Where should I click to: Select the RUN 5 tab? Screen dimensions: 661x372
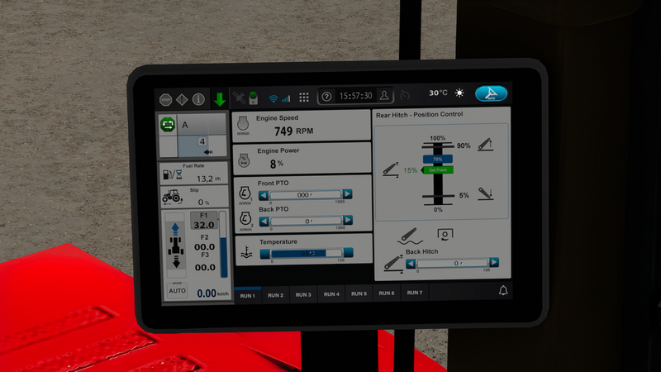[358, 293]
